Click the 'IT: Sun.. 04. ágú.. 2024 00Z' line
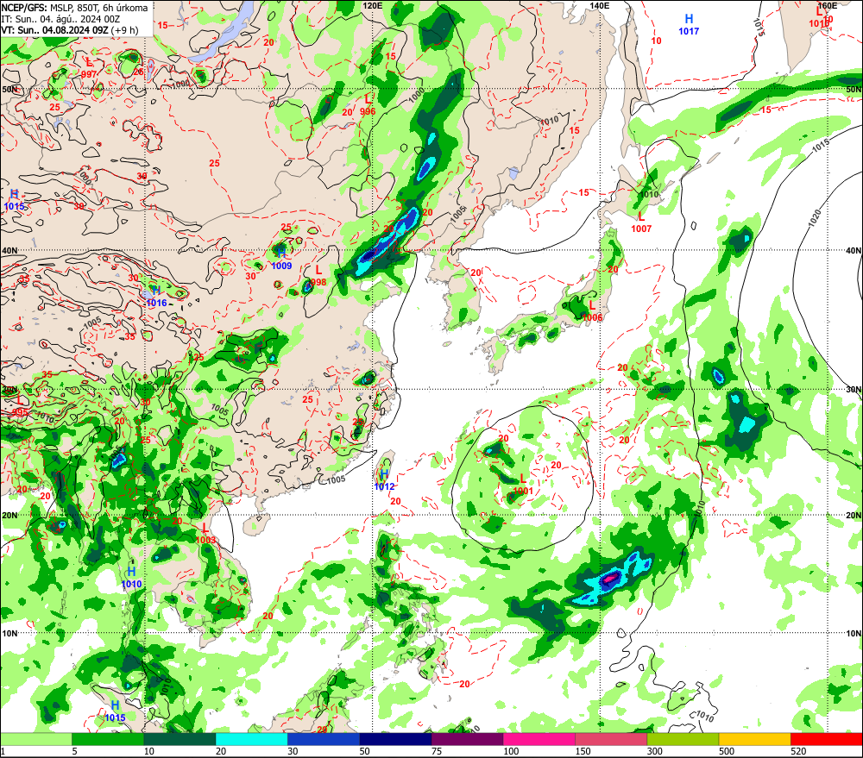The image size is (863, 758). tap(60, 19)
